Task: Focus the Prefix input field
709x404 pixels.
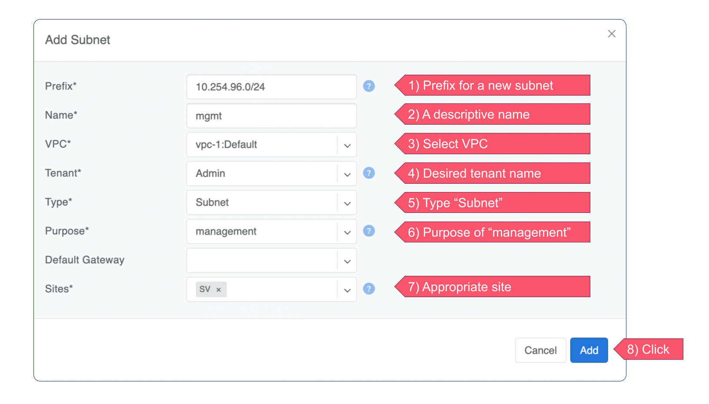Action: (271, 87)
